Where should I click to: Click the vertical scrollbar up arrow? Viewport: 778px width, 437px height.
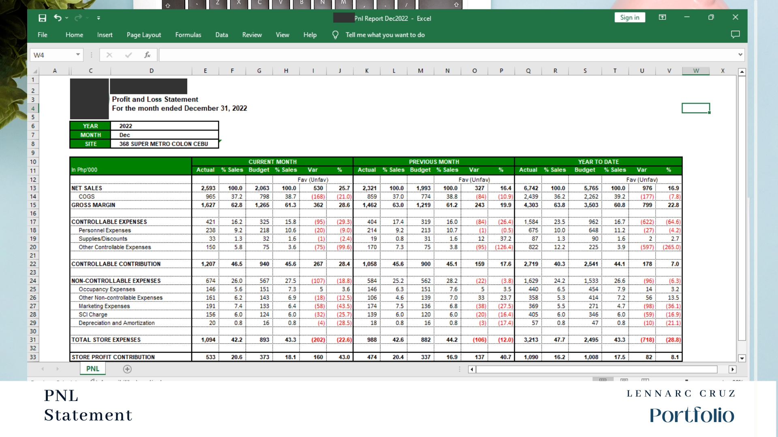pyautogui.click(x=742, y=72)
